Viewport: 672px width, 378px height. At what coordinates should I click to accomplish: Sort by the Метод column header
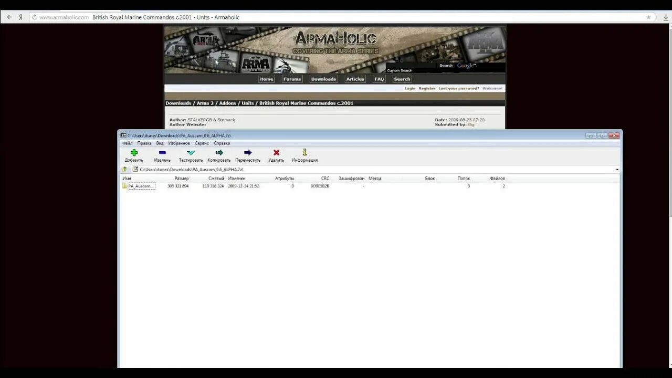(375, 178)
